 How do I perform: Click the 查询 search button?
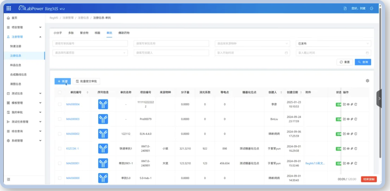click(x=363, y=62)
